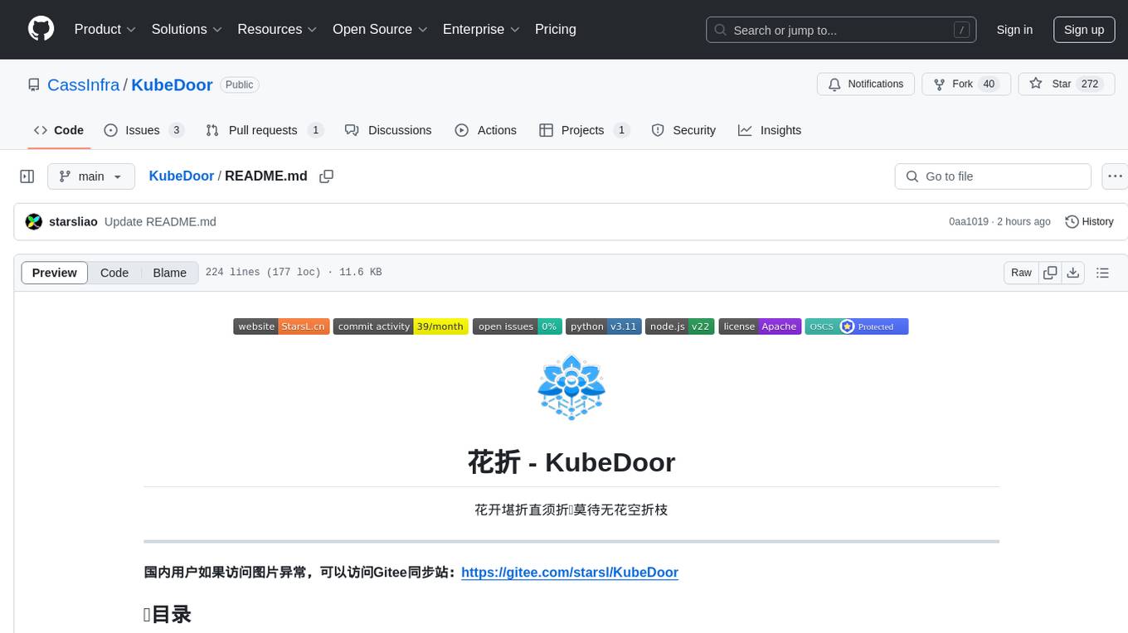Click the open issues 0% badge

pyautogui.click(x=518, y=326)
